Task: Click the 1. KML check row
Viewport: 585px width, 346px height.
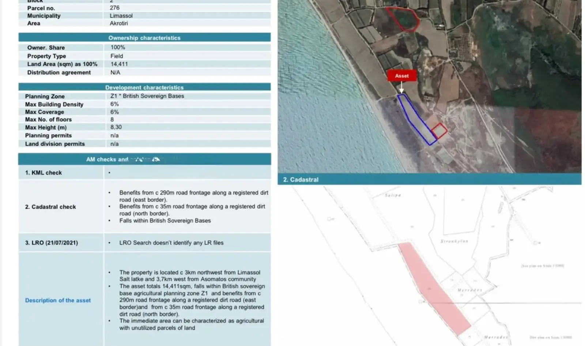Action: pos(144,173)
